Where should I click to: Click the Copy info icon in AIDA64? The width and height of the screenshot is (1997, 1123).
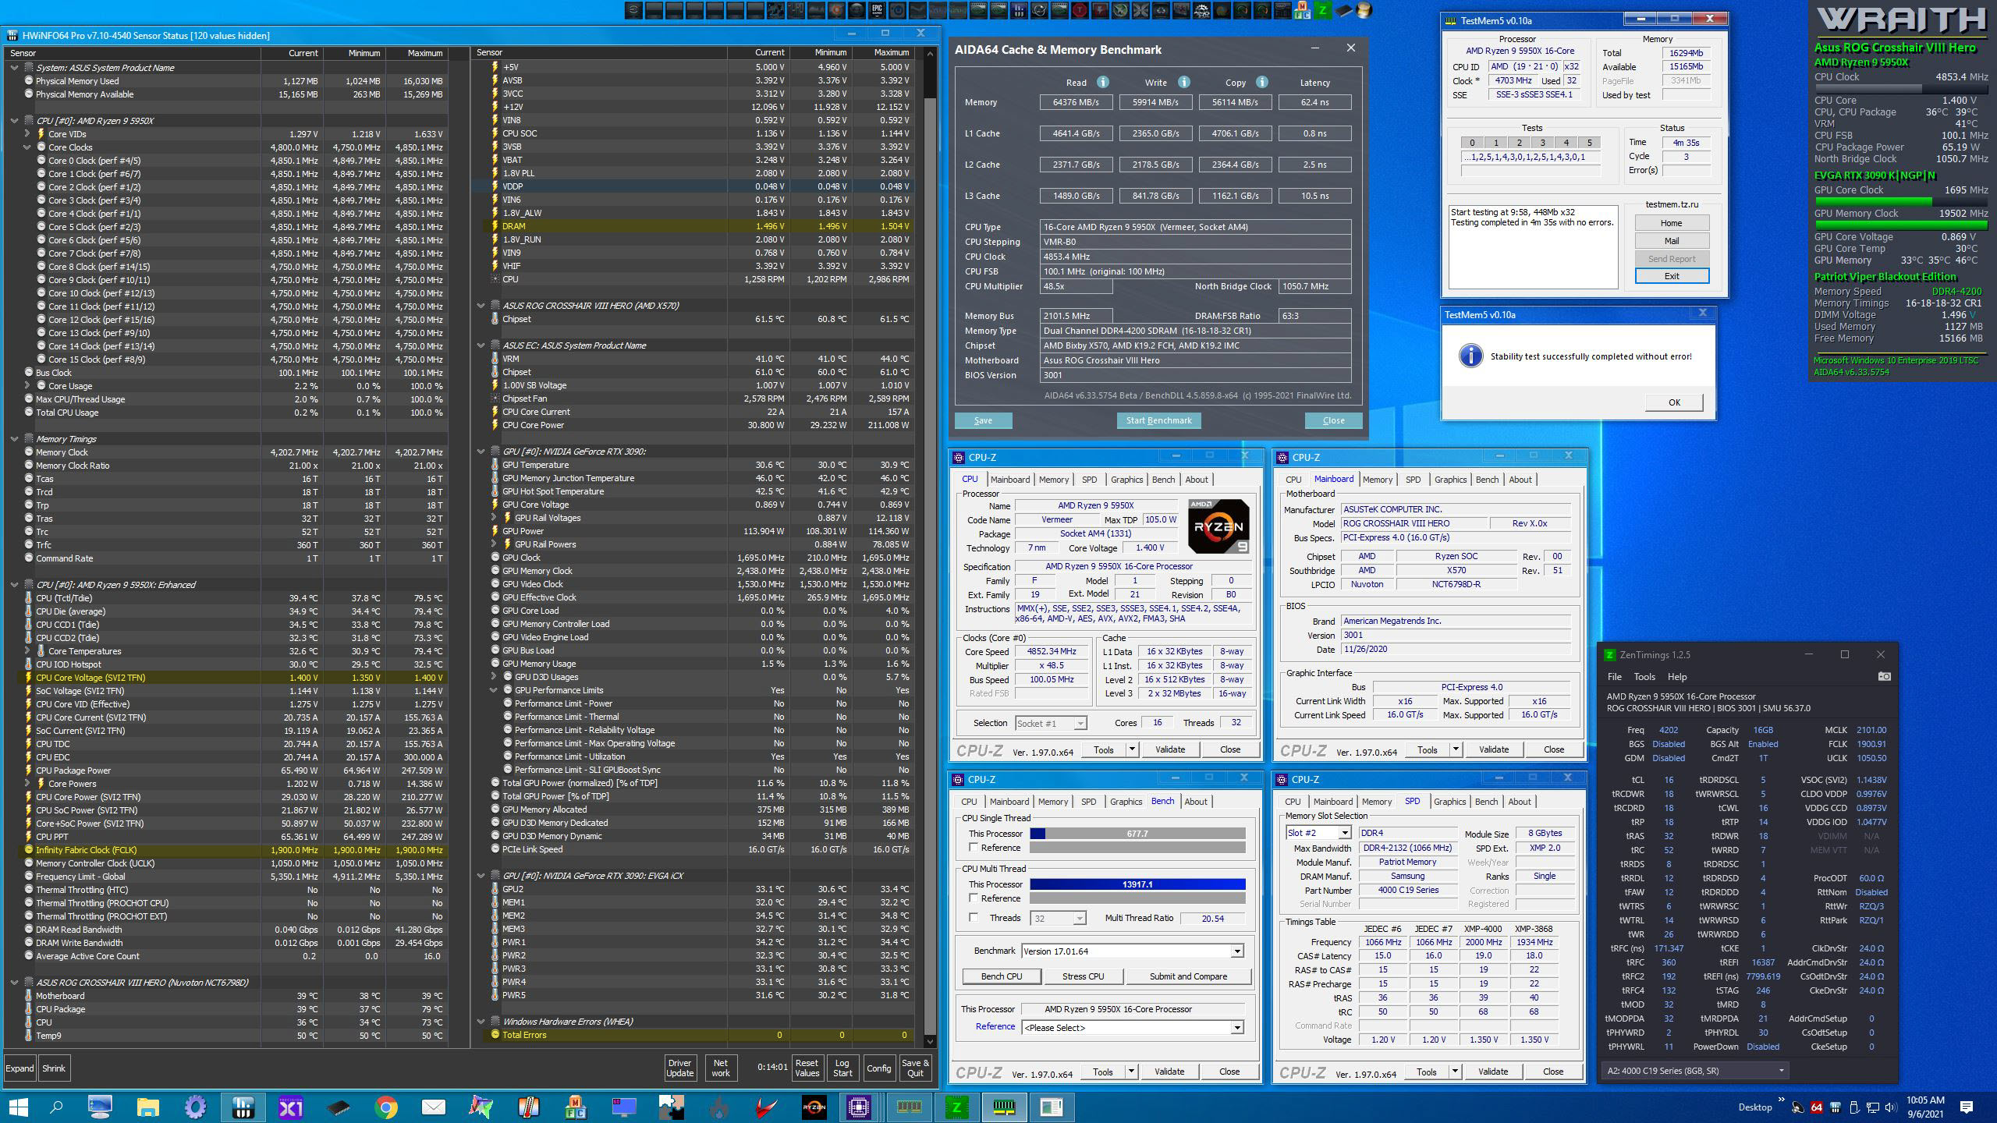pos(1261,82)
